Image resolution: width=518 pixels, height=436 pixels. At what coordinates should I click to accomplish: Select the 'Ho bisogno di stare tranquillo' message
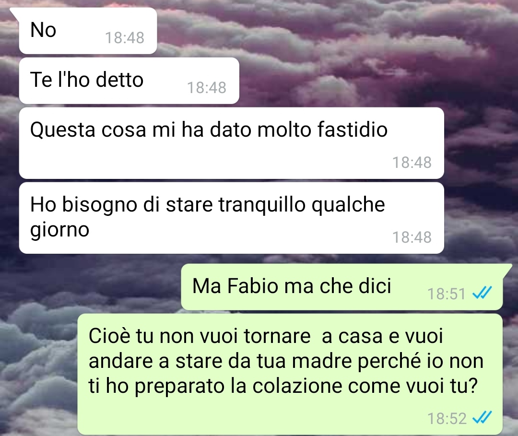click(231, 218)
